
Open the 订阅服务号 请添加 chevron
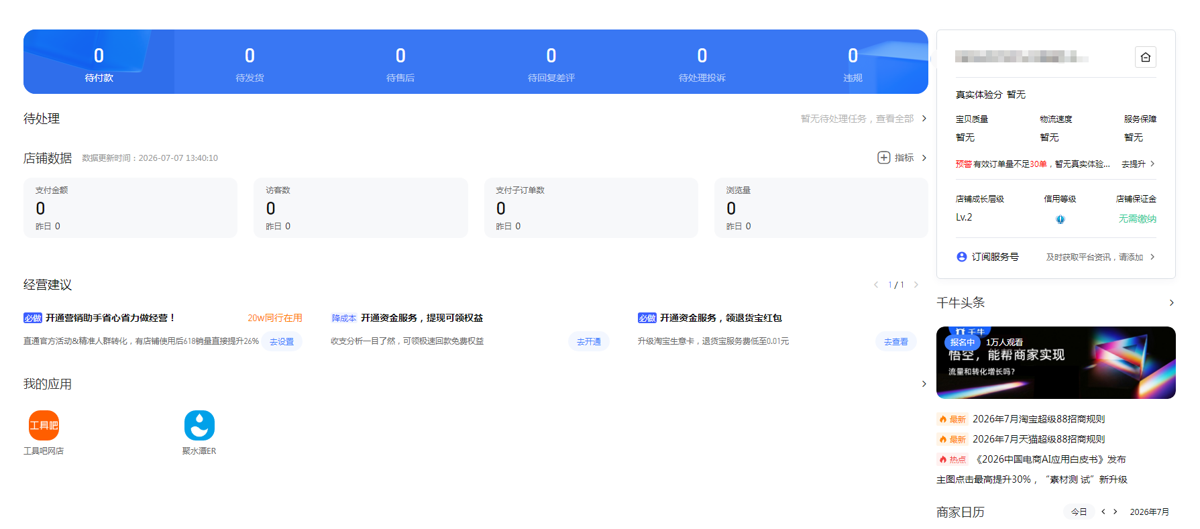point(1152,257)
